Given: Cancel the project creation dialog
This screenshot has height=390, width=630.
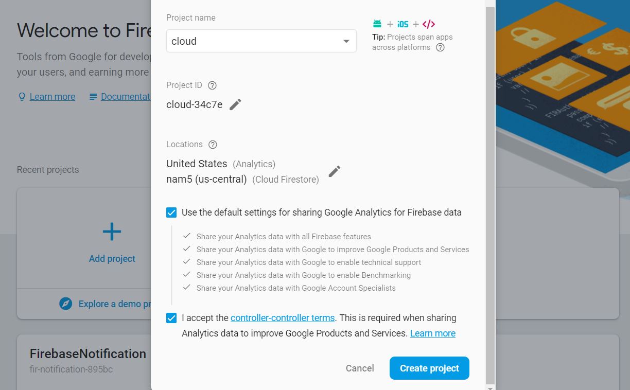Looking at the screenshot, I should click(360, 368).
